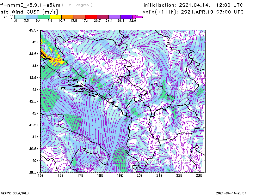The height and width of the screenshot is (195, 253).
Task: Click the 43.5N latitude label
Action: pos(34,78)
